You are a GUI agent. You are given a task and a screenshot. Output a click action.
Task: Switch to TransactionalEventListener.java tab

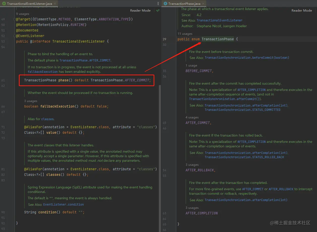click(x=29, y=4)
